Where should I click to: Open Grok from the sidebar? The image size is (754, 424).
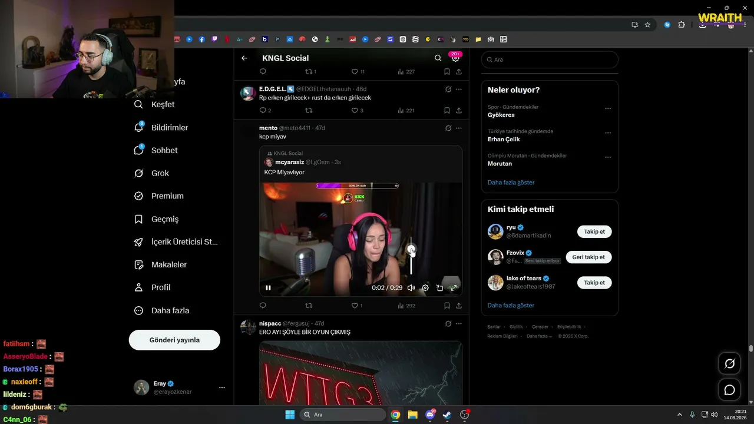pos(152,174)
